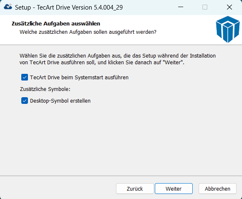Click the heading 'Zusätzliche Aufgaben auswählen'
This screenshot has height=199, width=242.
[x=56, y=24]
